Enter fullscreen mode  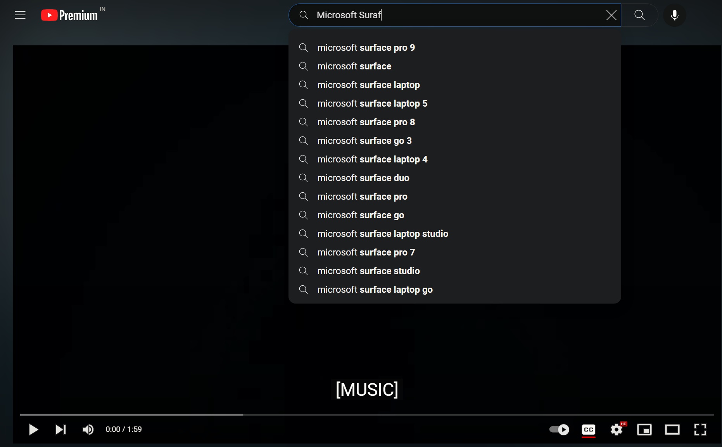point(700,430)
